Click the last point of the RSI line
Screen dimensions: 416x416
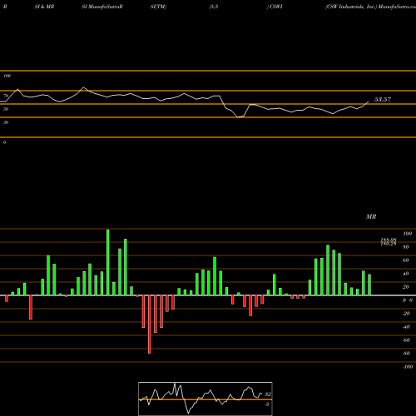(369, 102)
